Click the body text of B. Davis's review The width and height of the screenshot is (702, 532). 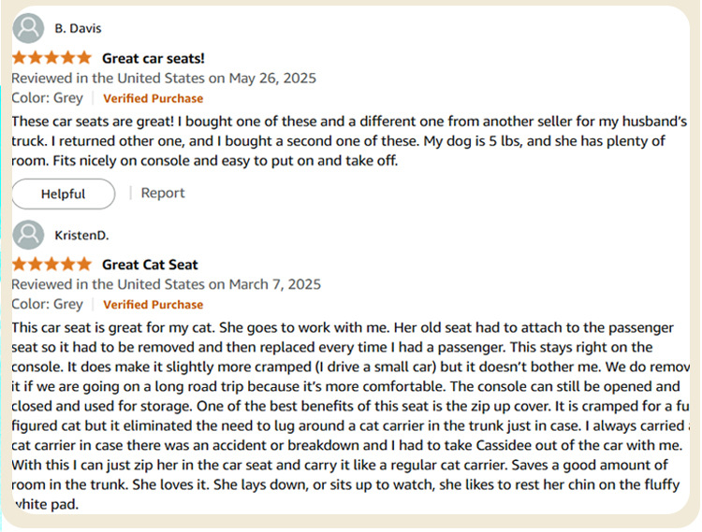click(337, 141)
